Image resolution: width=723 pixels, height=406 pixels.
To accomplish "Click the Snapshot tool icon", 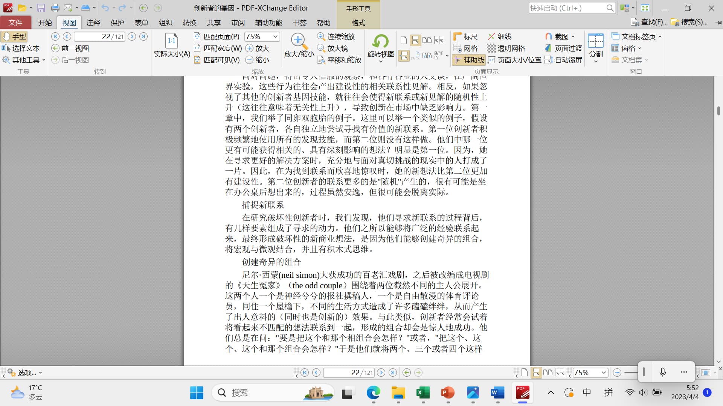I will pyautogui.click(x=549, y=36).
